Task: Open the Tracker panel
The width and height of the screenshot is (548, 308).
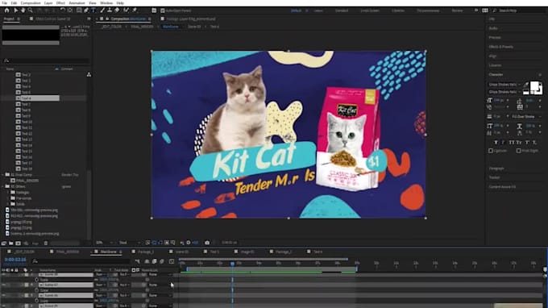Action: pos(494,177)
